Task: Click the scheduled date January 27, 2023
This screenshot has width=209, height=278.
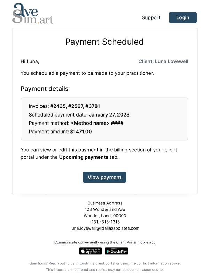Action: pos(109,114)
